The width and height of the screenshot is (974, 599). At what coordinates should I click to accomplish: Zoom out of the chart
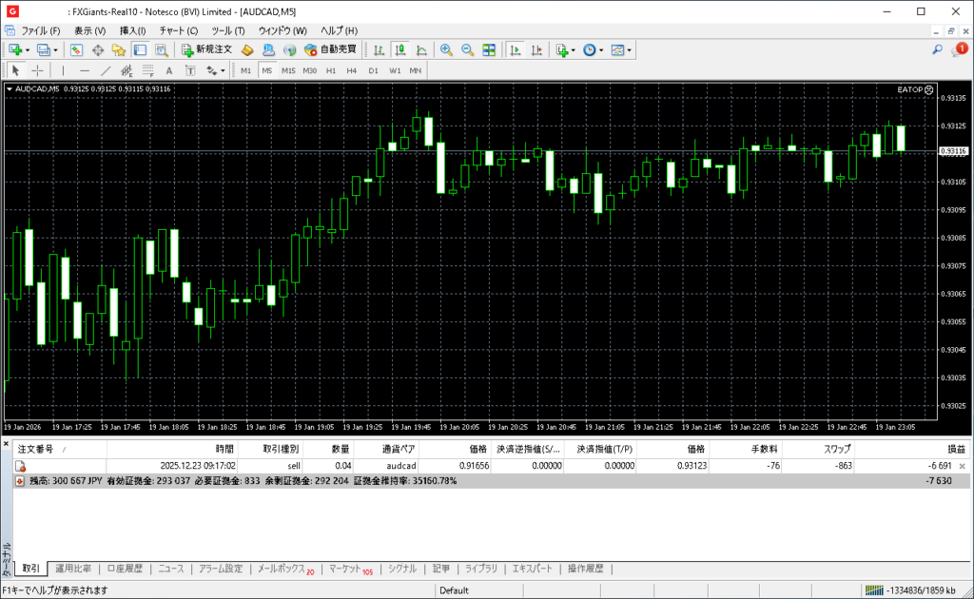tap(467, 49)
